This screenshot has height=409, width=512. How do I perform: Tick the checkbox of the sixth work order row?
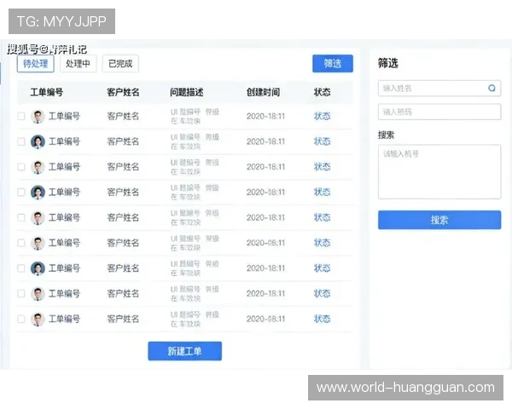[x=21, y=243]
